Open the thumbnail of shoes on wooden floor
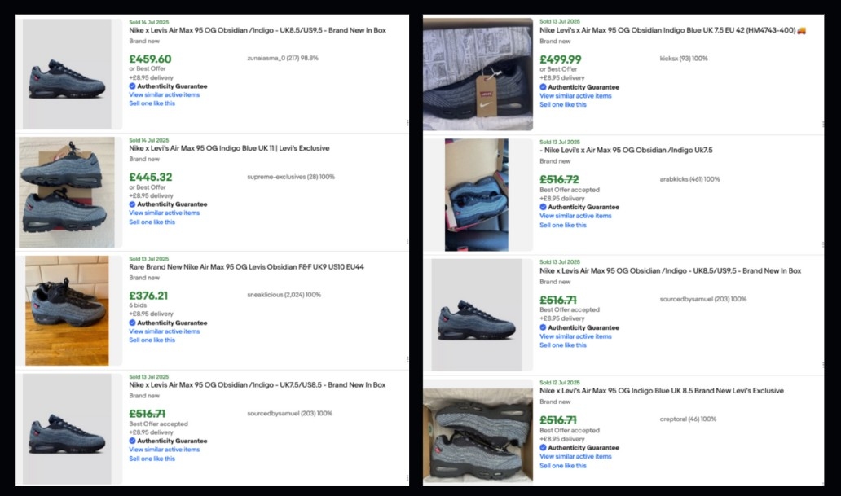Viewport: 841px width, 496px height. pyautogui.click(x=67, y=310)
